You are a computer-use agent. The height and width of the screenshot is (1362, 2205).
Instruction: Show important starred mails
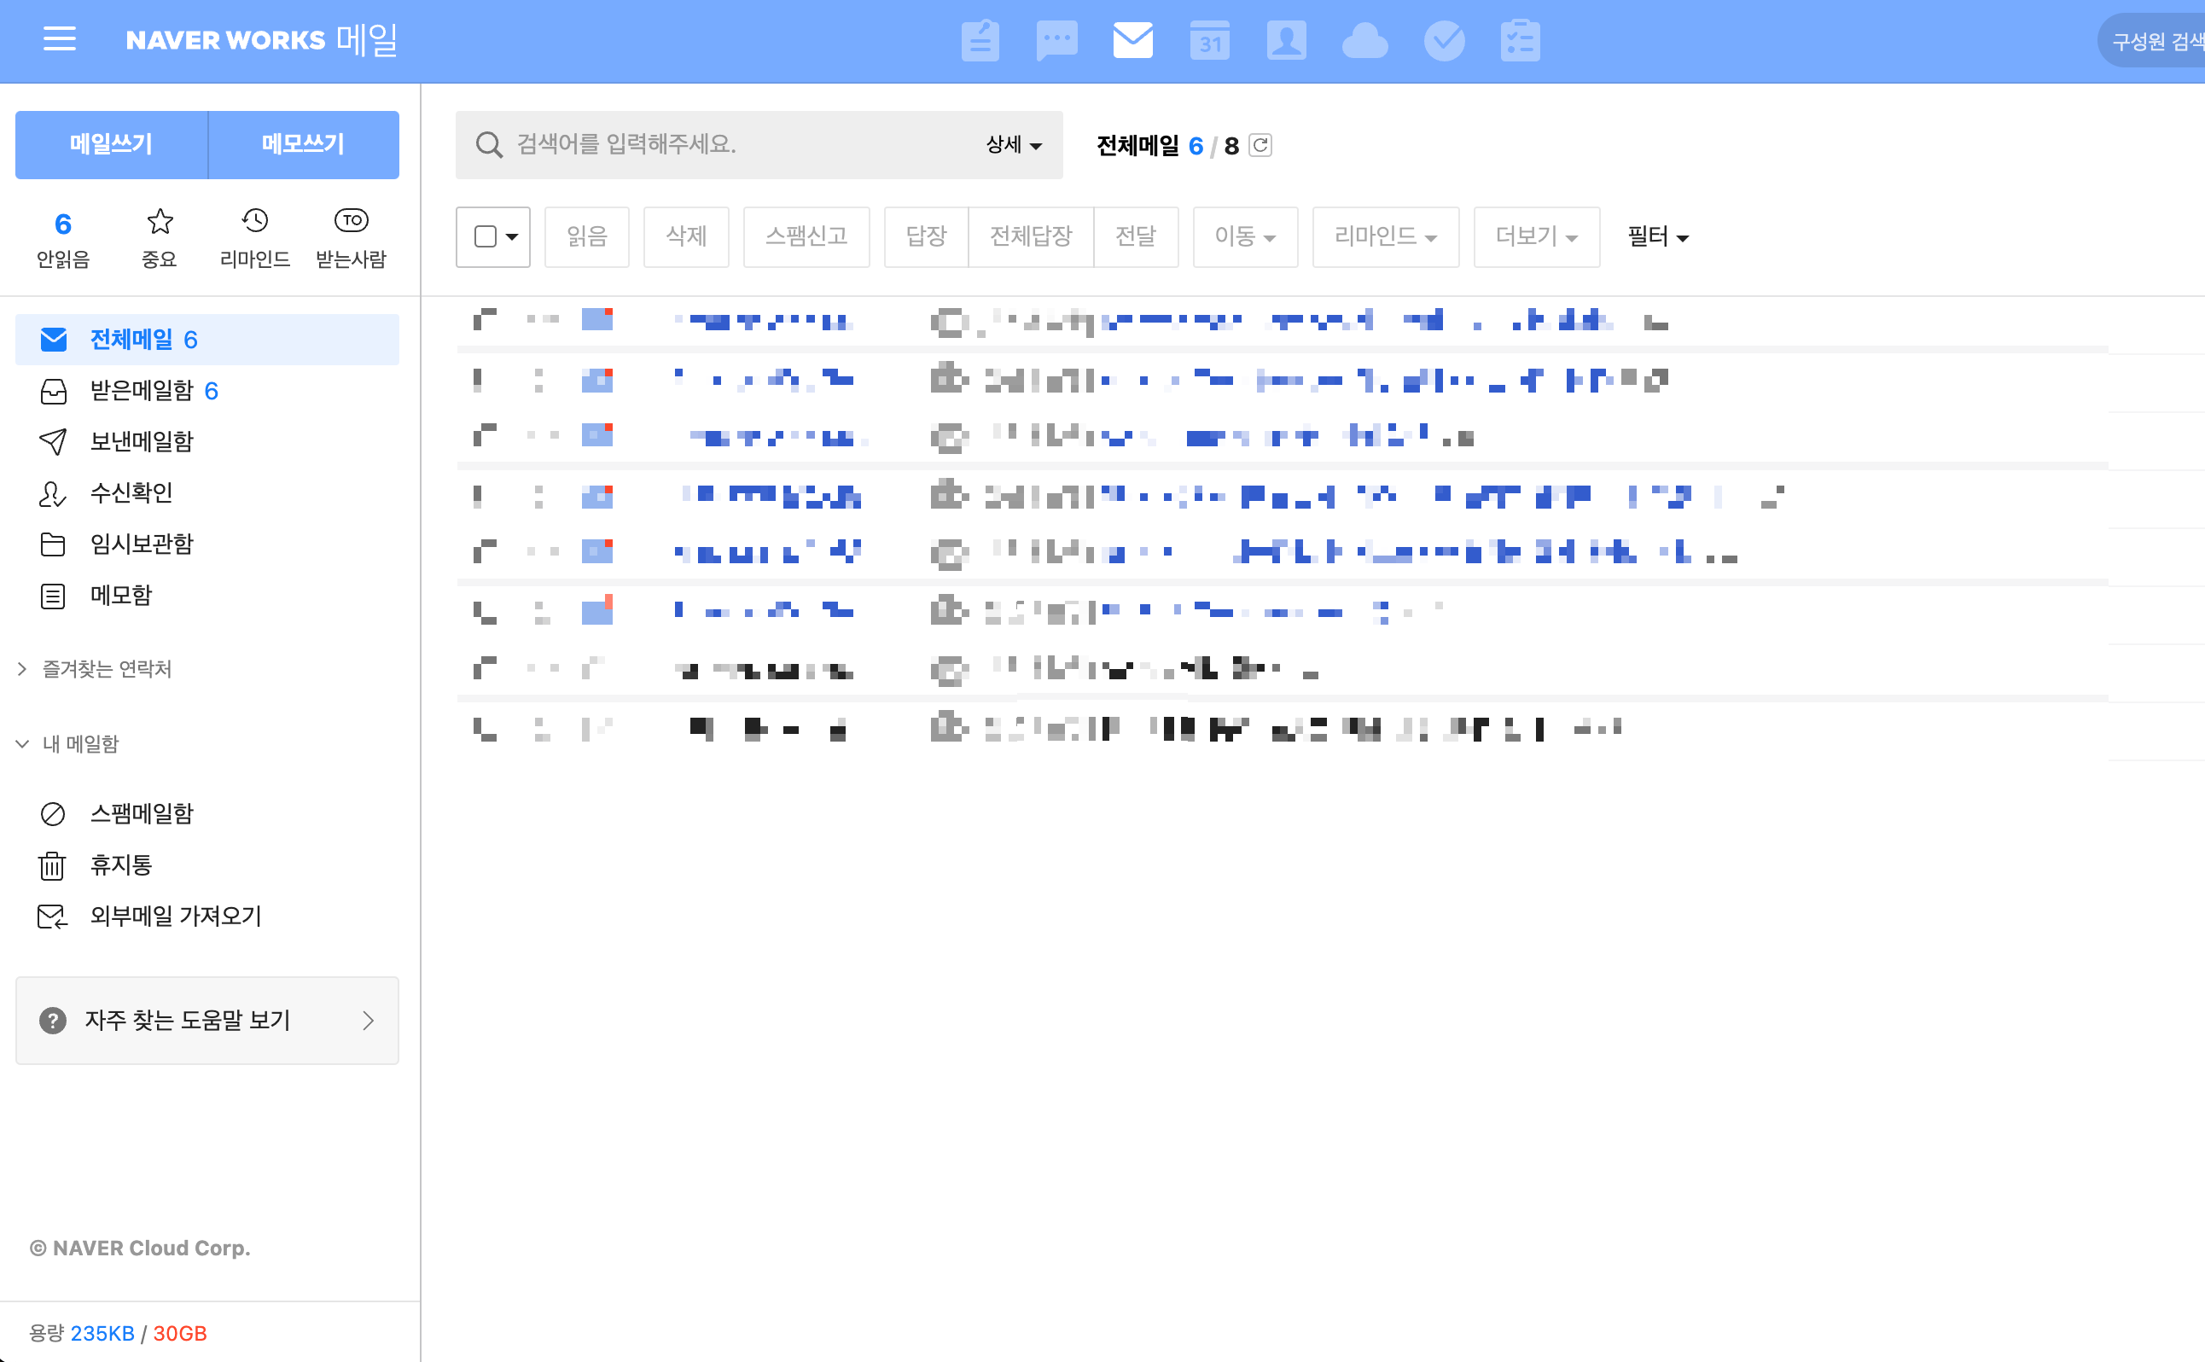(160, 238)
